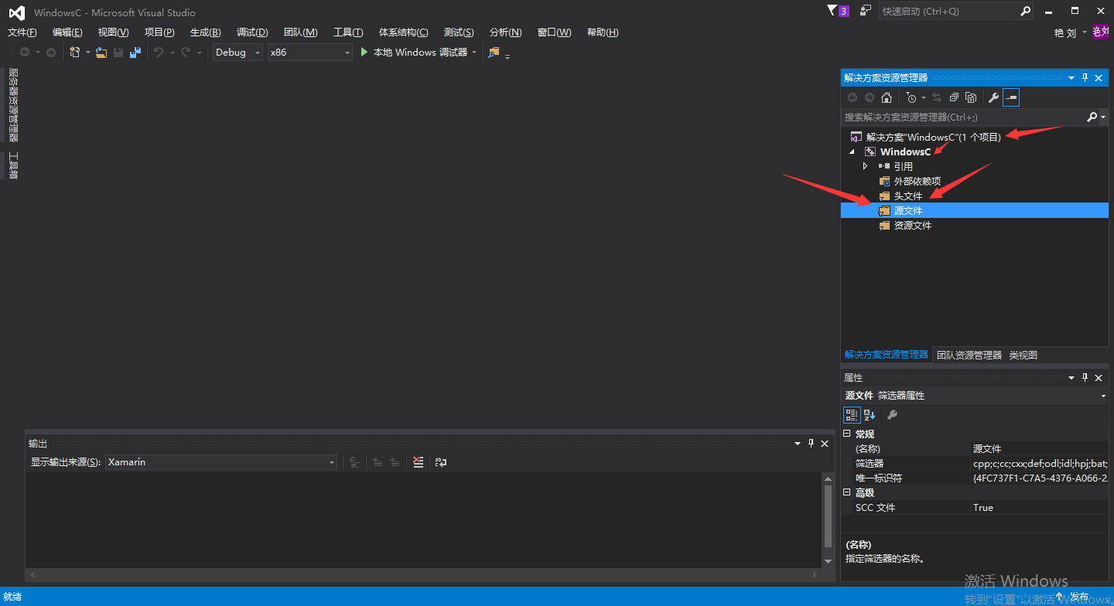
Task: Switch to 类视图 tab
Action: click(x=1023, y=355)
